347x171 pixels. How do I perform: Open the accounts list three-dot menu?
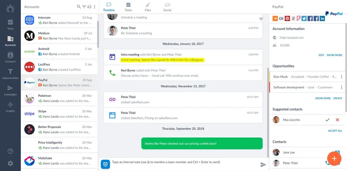[95, 7]
